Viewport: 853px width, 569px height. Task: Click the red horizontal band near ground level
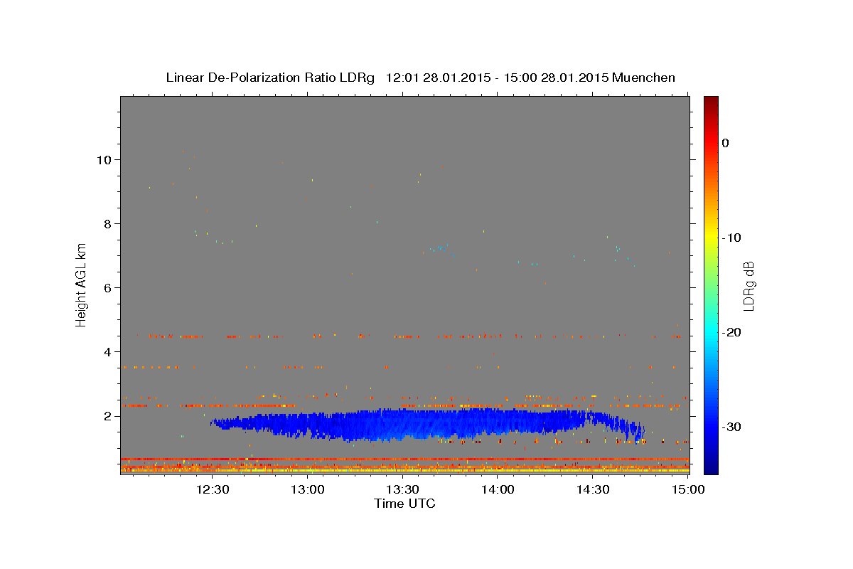(x=404, y=459)
